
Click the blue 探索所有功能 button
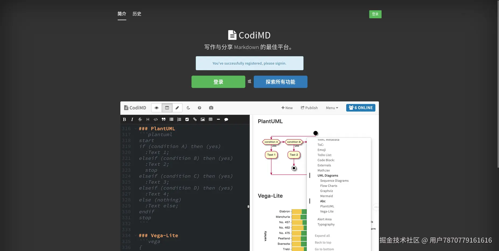tap(281, 82)
